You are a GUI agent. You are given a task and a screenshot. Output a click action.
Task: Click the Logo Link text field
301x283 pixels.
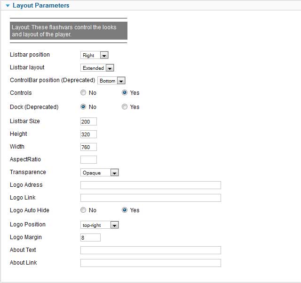[x=150, y=198]
